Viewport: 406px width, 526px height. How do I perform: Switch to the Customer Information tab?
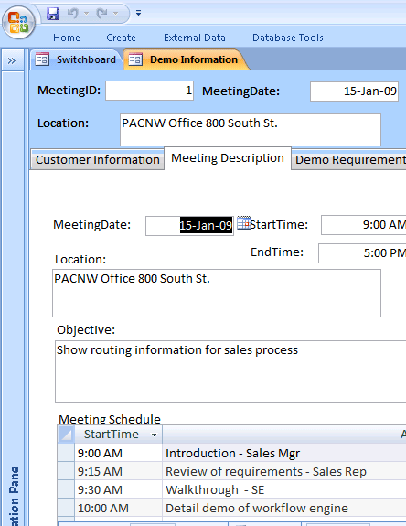point(98,160)
